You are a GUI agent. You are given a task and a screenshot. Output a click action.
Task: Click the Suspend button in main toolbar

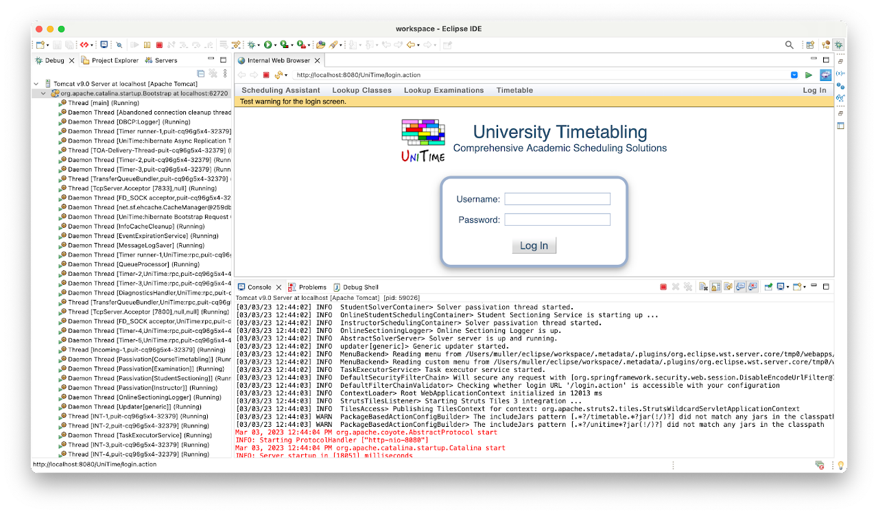(x=147, y=45)
